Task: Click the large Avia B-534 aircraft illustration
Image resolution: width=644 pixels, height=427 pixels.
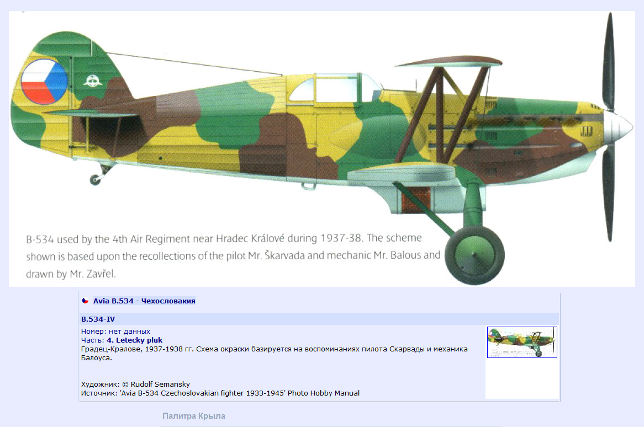Action: pyautogui.click(x=322, y=148)
